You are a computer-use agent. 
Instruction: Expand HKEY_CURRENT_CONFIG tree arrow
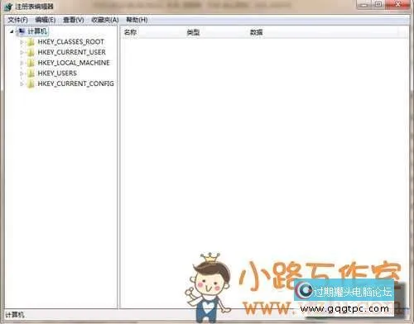[x=22, y=83]
